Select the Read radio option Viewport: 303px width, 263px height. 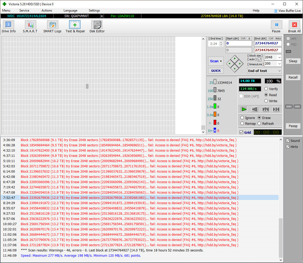click(270, 95)
